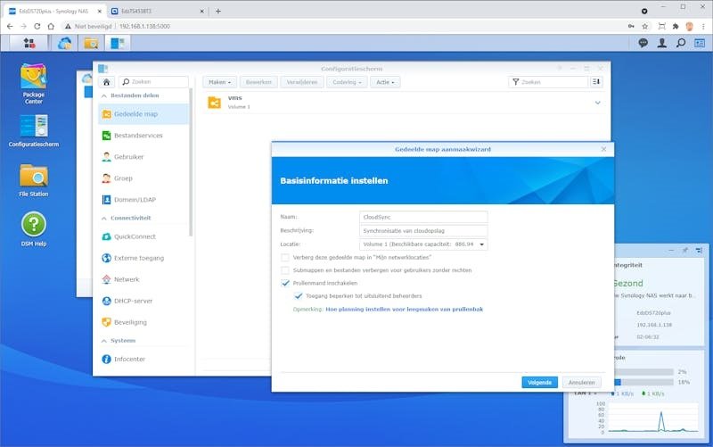The image size is (713, 447).
Task: Go back in the browser
Action: [x=10, y=27]
